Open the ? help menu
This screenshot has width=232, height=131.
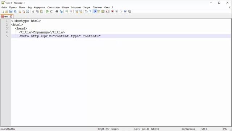click(112, 7)
